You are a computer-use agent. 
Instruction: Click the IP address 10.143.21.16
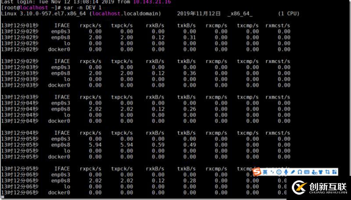152,2
